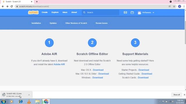Screen dimensions: 186x104
Task: Click the taskbar clock and date
Action: 180,101
